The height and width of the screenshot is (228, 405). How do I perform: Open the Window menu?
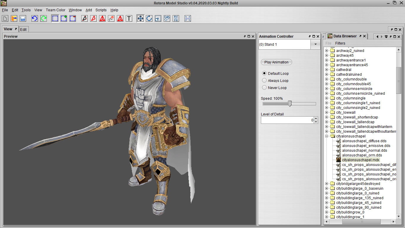click(75, 10)
